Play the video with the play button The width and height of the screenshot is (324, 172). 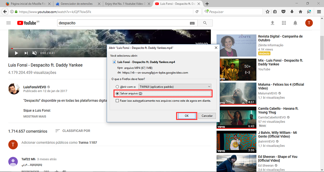pyautogui.click(x=16, y=53)
